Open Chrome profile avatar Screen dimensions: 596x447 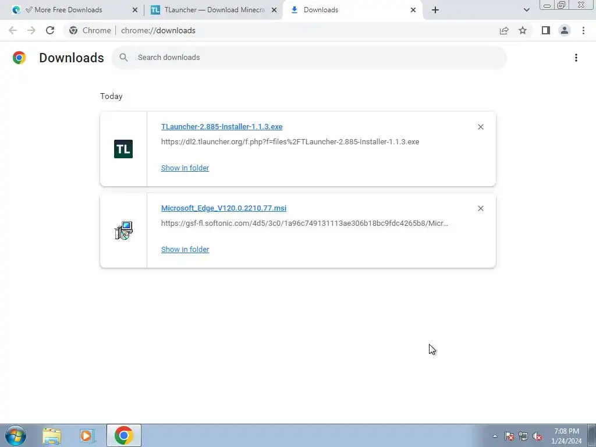[565, 30]
